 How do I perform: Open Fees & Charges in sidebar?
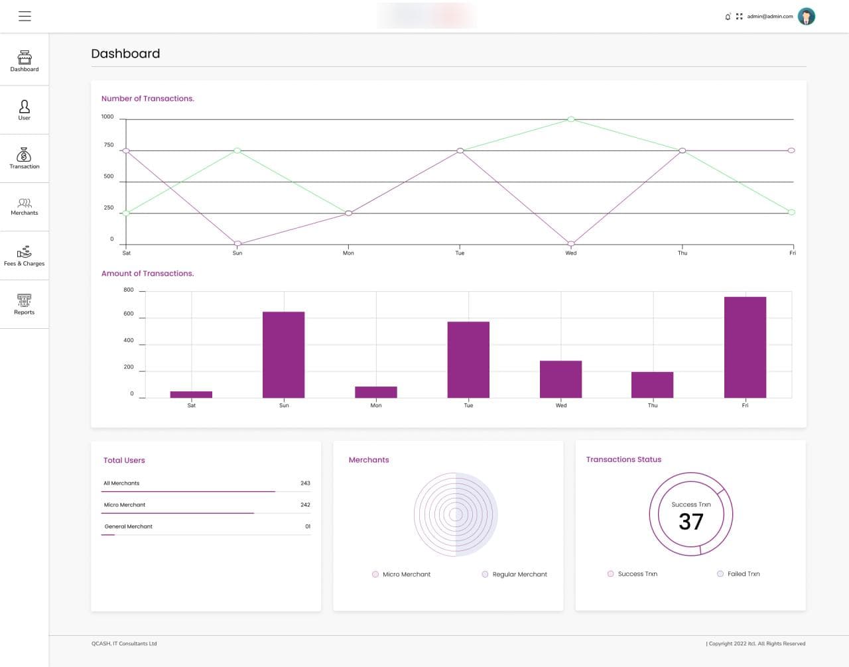25,256
